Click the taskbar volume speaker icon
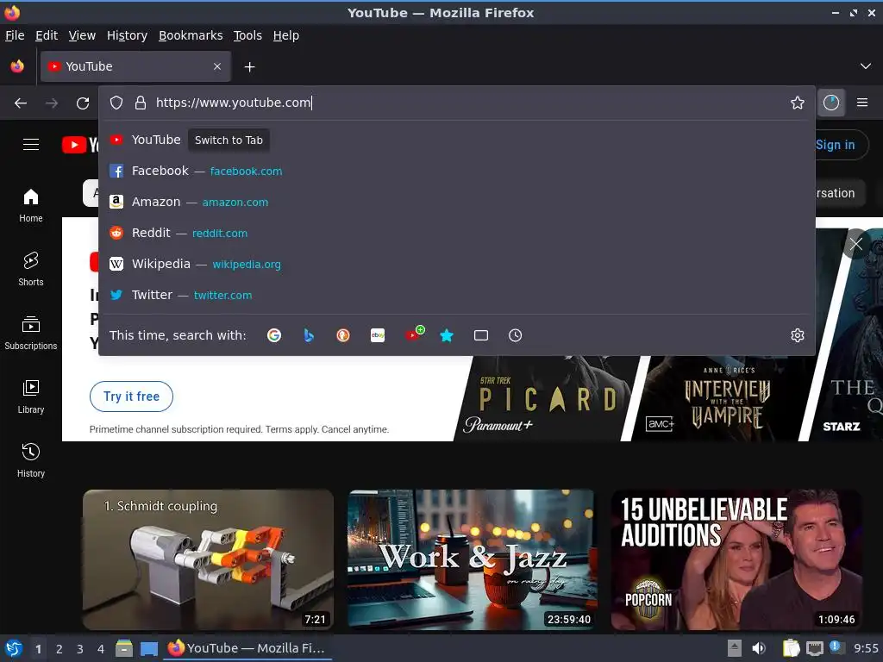 point(759,648)
